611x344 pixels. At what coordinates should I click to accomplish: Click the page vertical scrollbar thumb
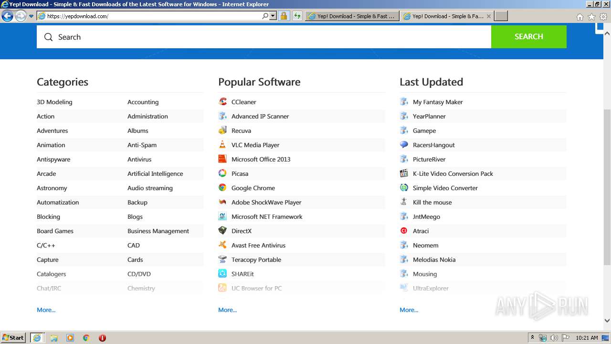[x=607, y=187]
